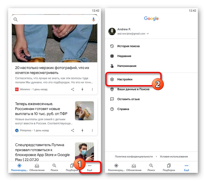Open Обновления tab in left screen
206x181 pixels.
coord(37,167)
